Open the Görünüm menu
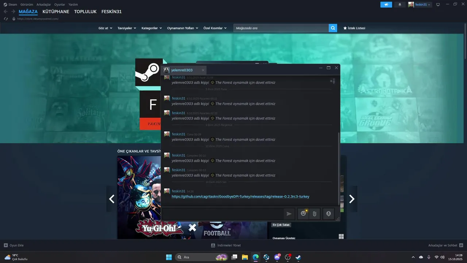Screen dimensions: 467x263 point(27,4)
